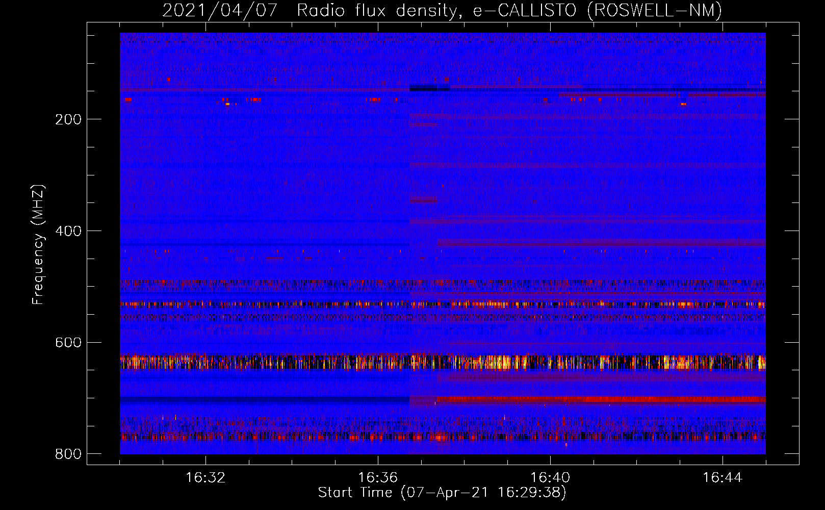Click the 200 frequency tick label
The width and height of the screenshot is (825, 510).
[68, 119]
